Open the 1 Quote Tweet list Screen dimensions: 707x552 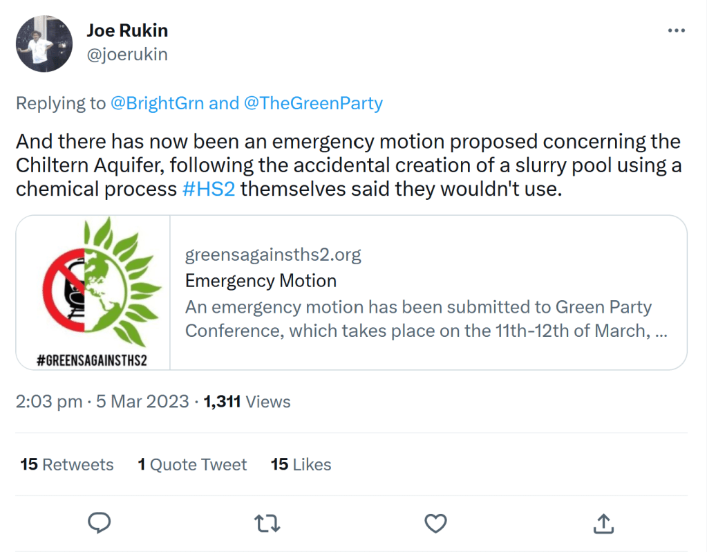(x=192, y=465)
